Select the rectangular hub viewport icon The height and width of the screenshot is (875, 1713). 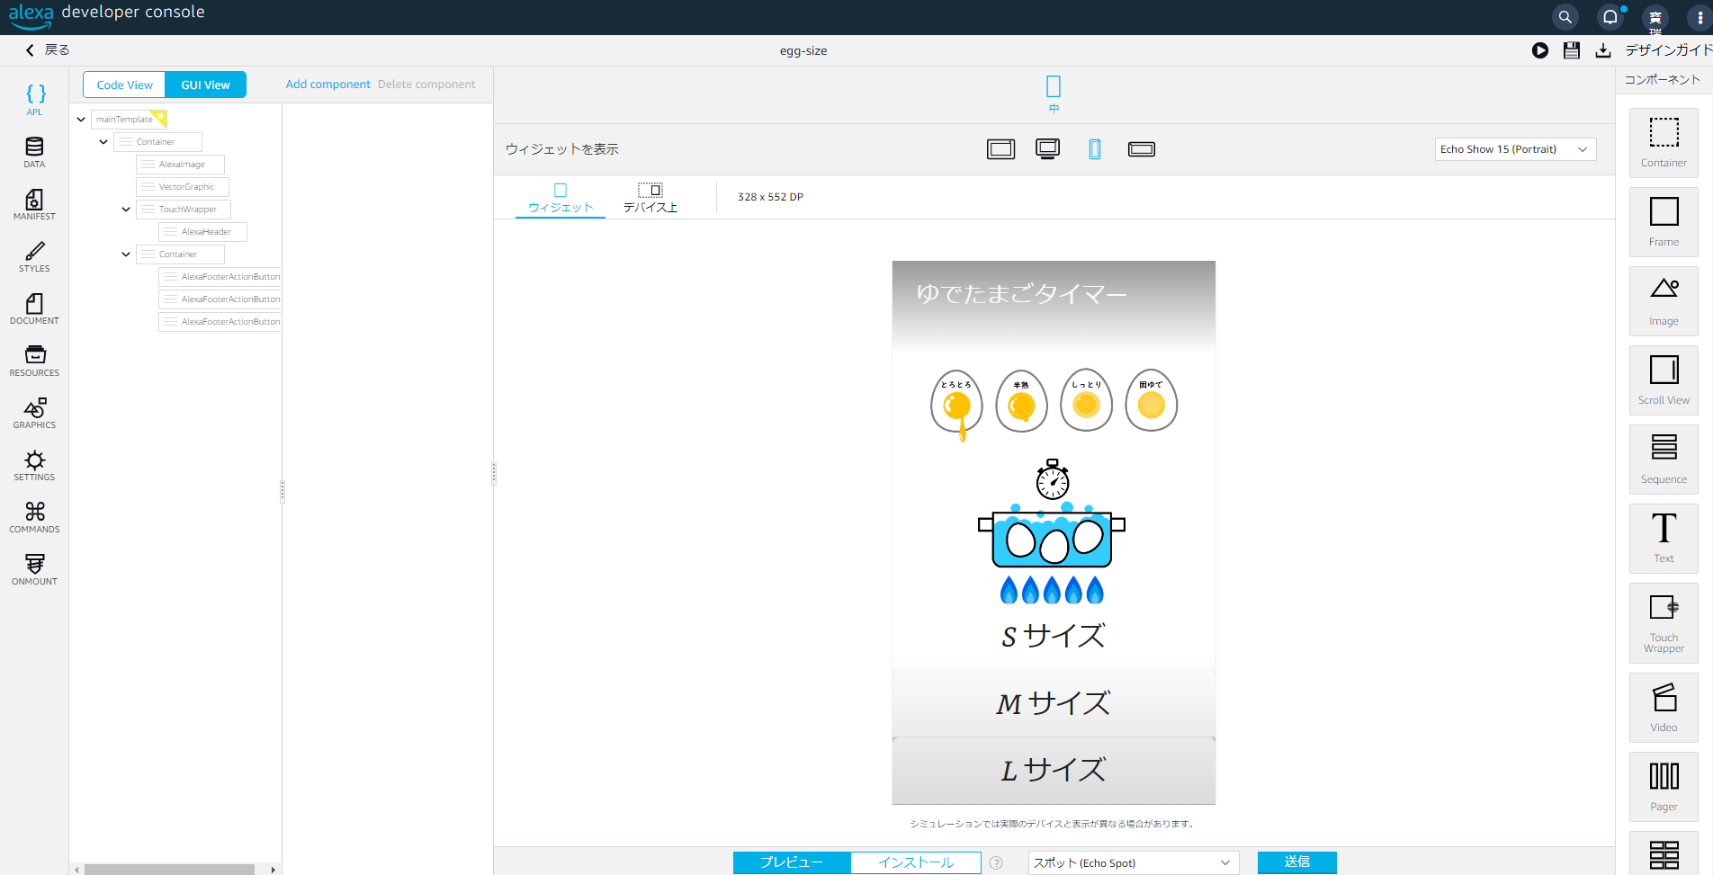1000,149
